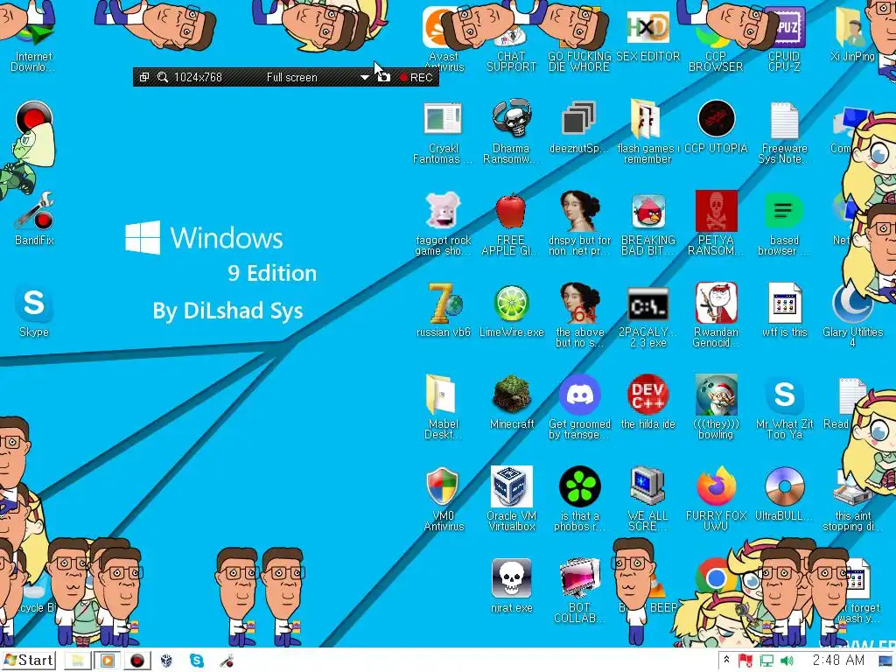896x672 pixels.
Task: Click the red record taskbar button
Action: [136, 661]
